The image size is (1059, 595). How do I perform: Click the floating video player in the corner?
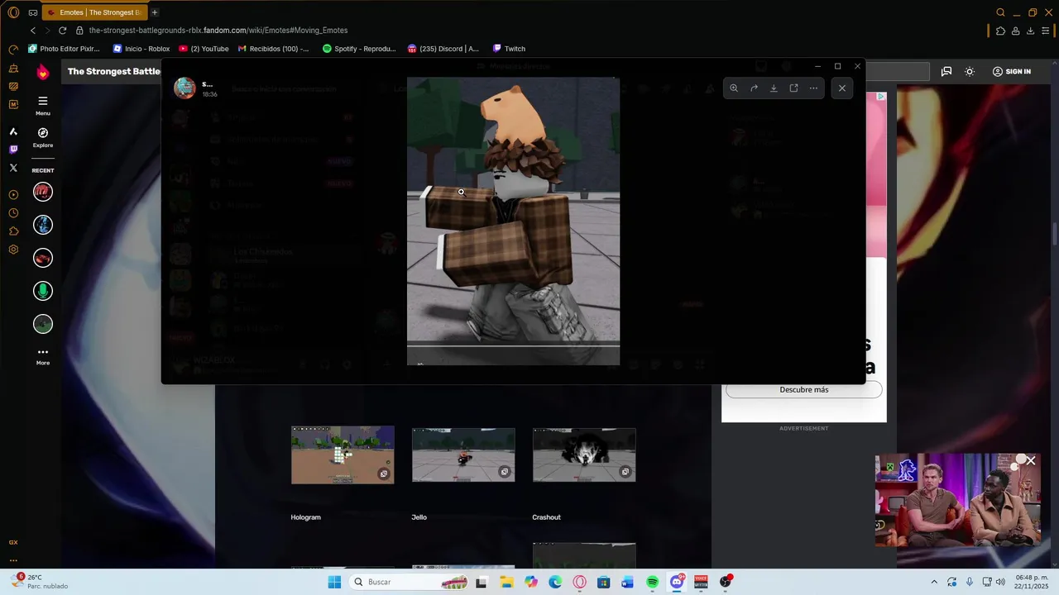point(957,500)
